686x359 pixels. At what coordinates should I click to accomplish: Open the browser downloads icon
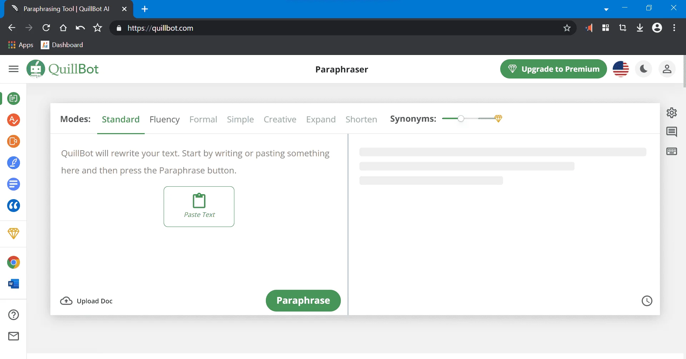point(640,28)
